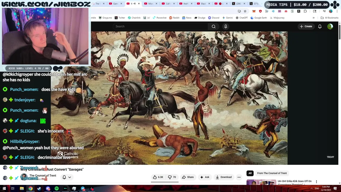Screen dimensions: 341x192
Task: Open Spotify from taskbar
Action: [x=56, y=189]
